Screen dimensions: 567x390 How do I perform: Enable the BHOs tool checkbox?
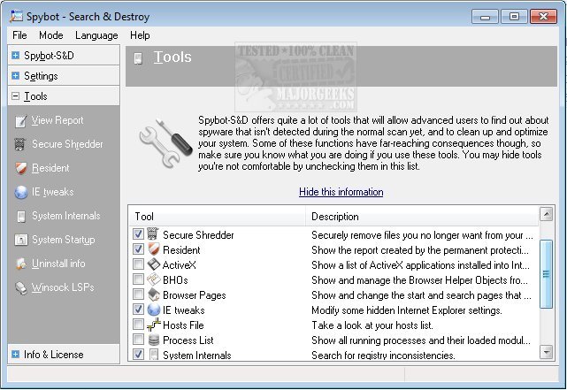coord(138,279)
